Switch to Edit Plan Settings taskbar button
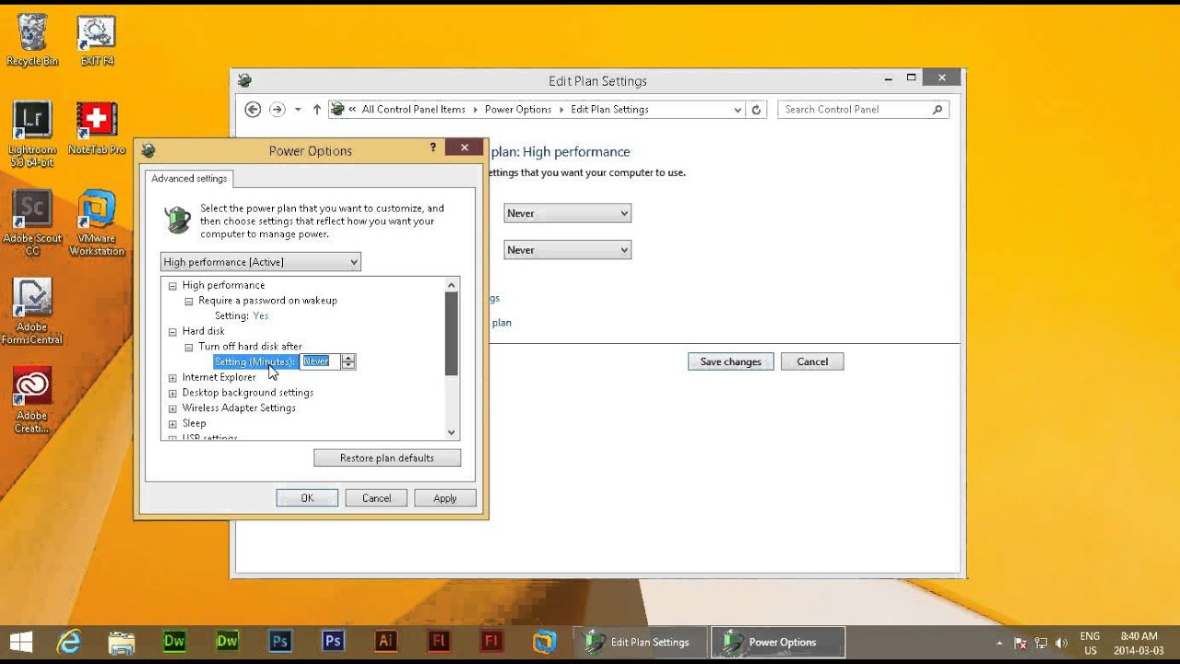Viewport: 1180px width, 664px height. click(641, 642)
